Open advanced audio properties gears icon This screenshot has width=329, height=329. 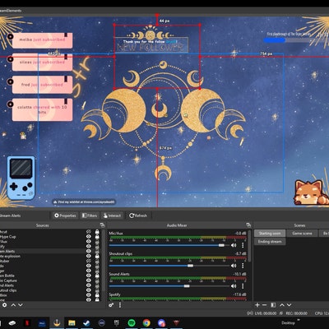(x=111, y=305)
